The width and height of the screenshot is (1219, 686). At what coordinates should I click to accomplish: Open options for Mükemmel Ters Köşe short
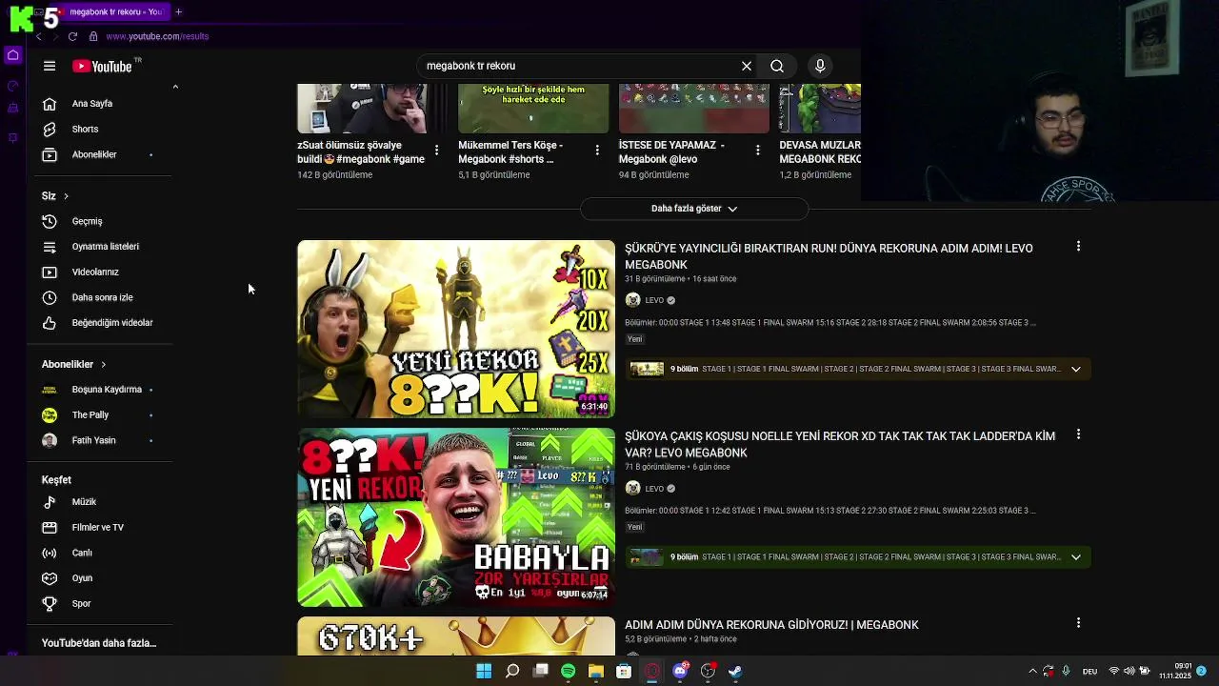click(x=597, y=151)
